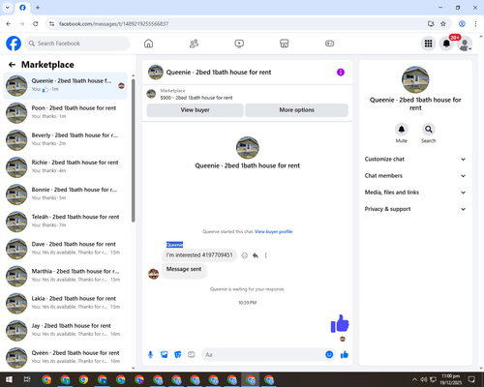Open the $900 2bed 1bath listing link
484x387 pixels.
pos(197,98)
